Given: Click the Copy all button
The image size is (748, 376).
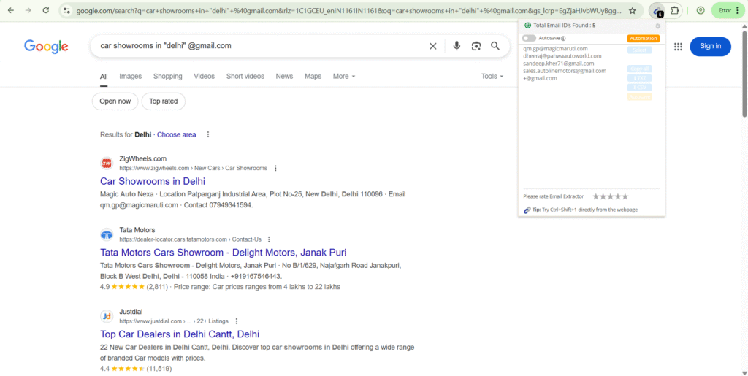Looking at the screenshot, I should 639,69.
